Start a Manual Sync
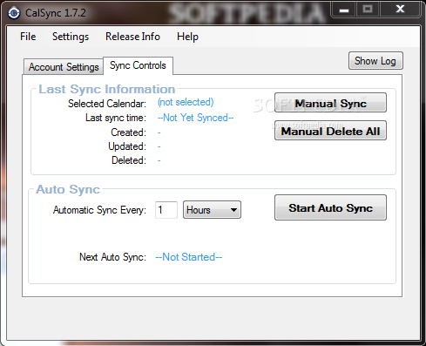 330,103
